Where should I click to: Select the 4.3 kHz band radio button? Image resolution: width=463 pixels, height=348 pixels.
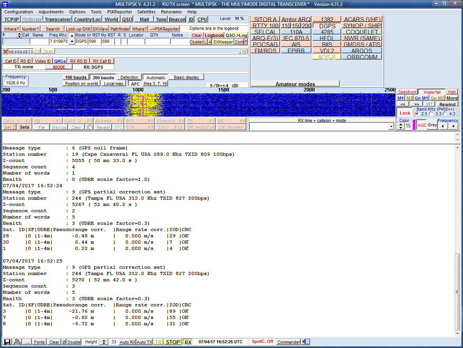445,114
